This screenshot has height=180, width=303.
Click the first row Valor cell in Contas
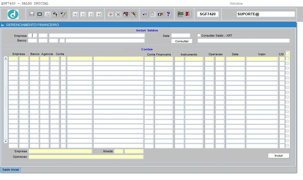(x=262, y=59)
